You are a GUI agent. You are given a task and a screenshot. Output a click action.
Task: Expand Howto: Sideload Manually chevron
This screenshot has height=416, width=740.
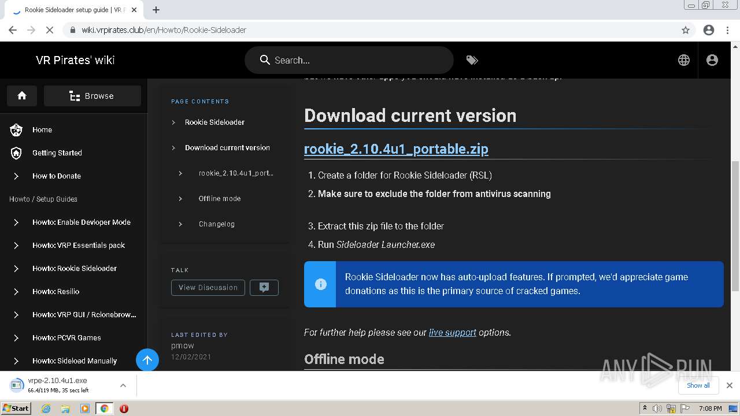point(16,361)
